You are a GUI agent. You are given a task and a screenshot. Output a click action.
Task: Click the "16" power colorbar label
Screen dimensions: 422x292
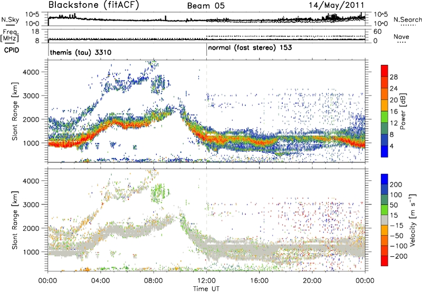click(x=394, y=112)
